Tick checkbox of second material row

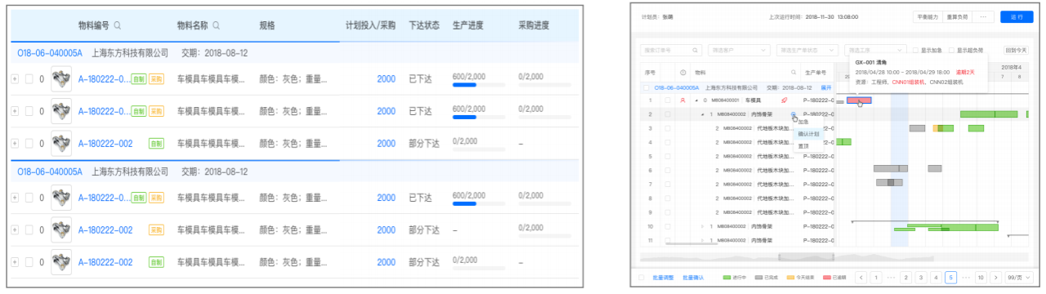pyautogui.click(x=29, y=111)
